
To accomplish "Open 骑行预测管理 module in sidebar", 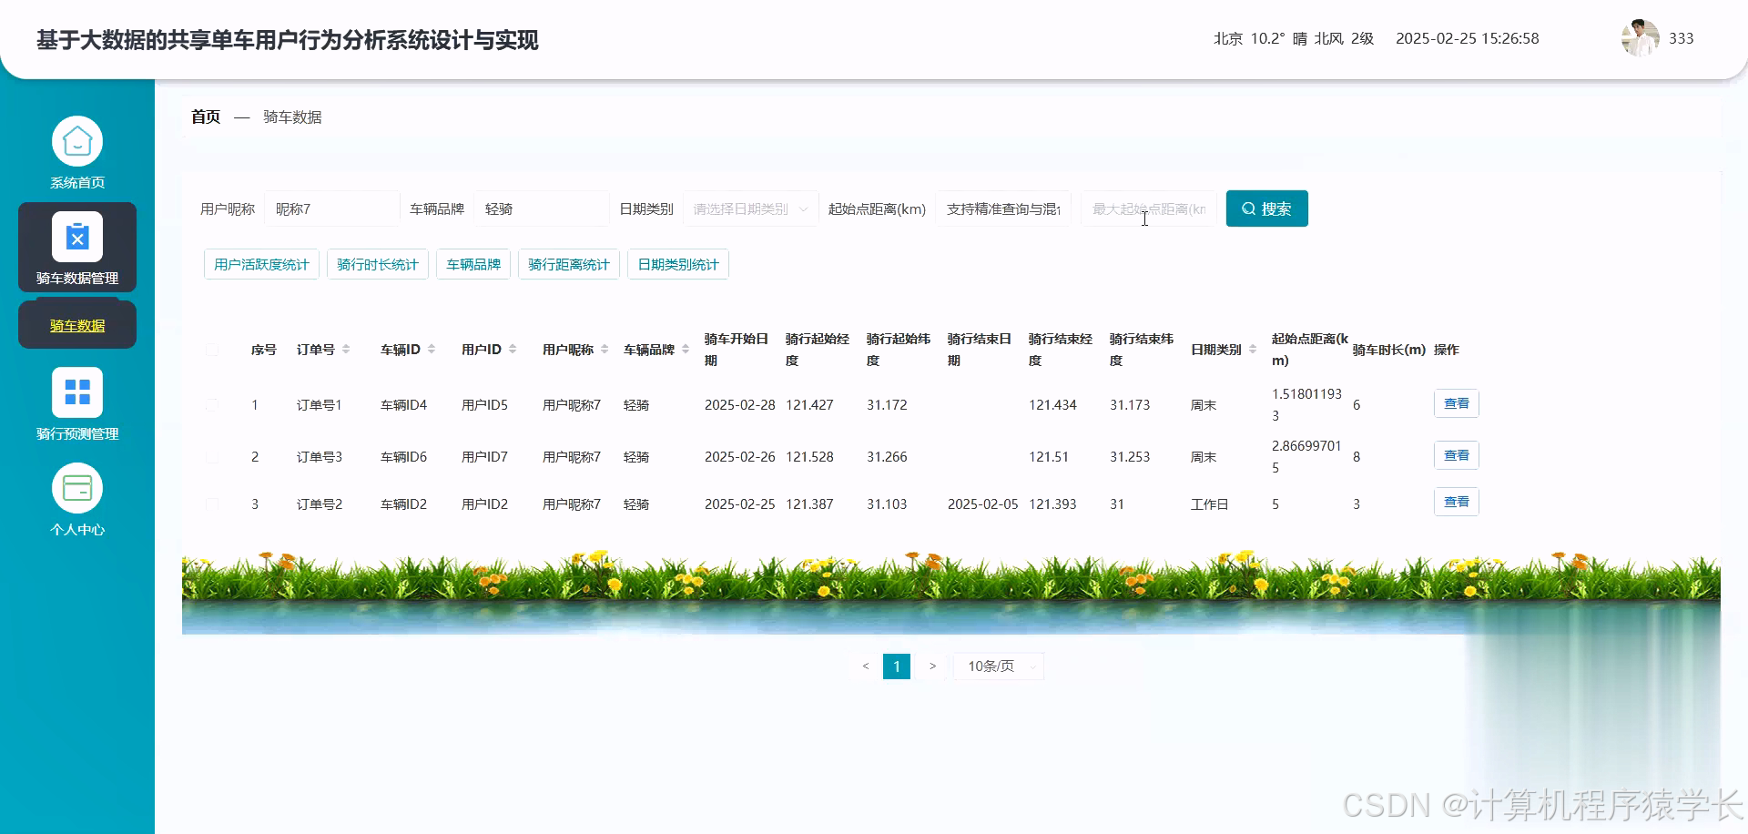I will (76, 403).
